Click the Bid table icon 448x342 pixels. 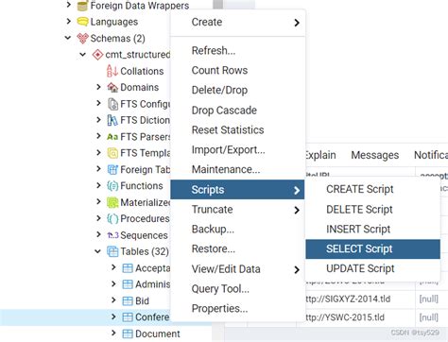[x=128, y=300]
